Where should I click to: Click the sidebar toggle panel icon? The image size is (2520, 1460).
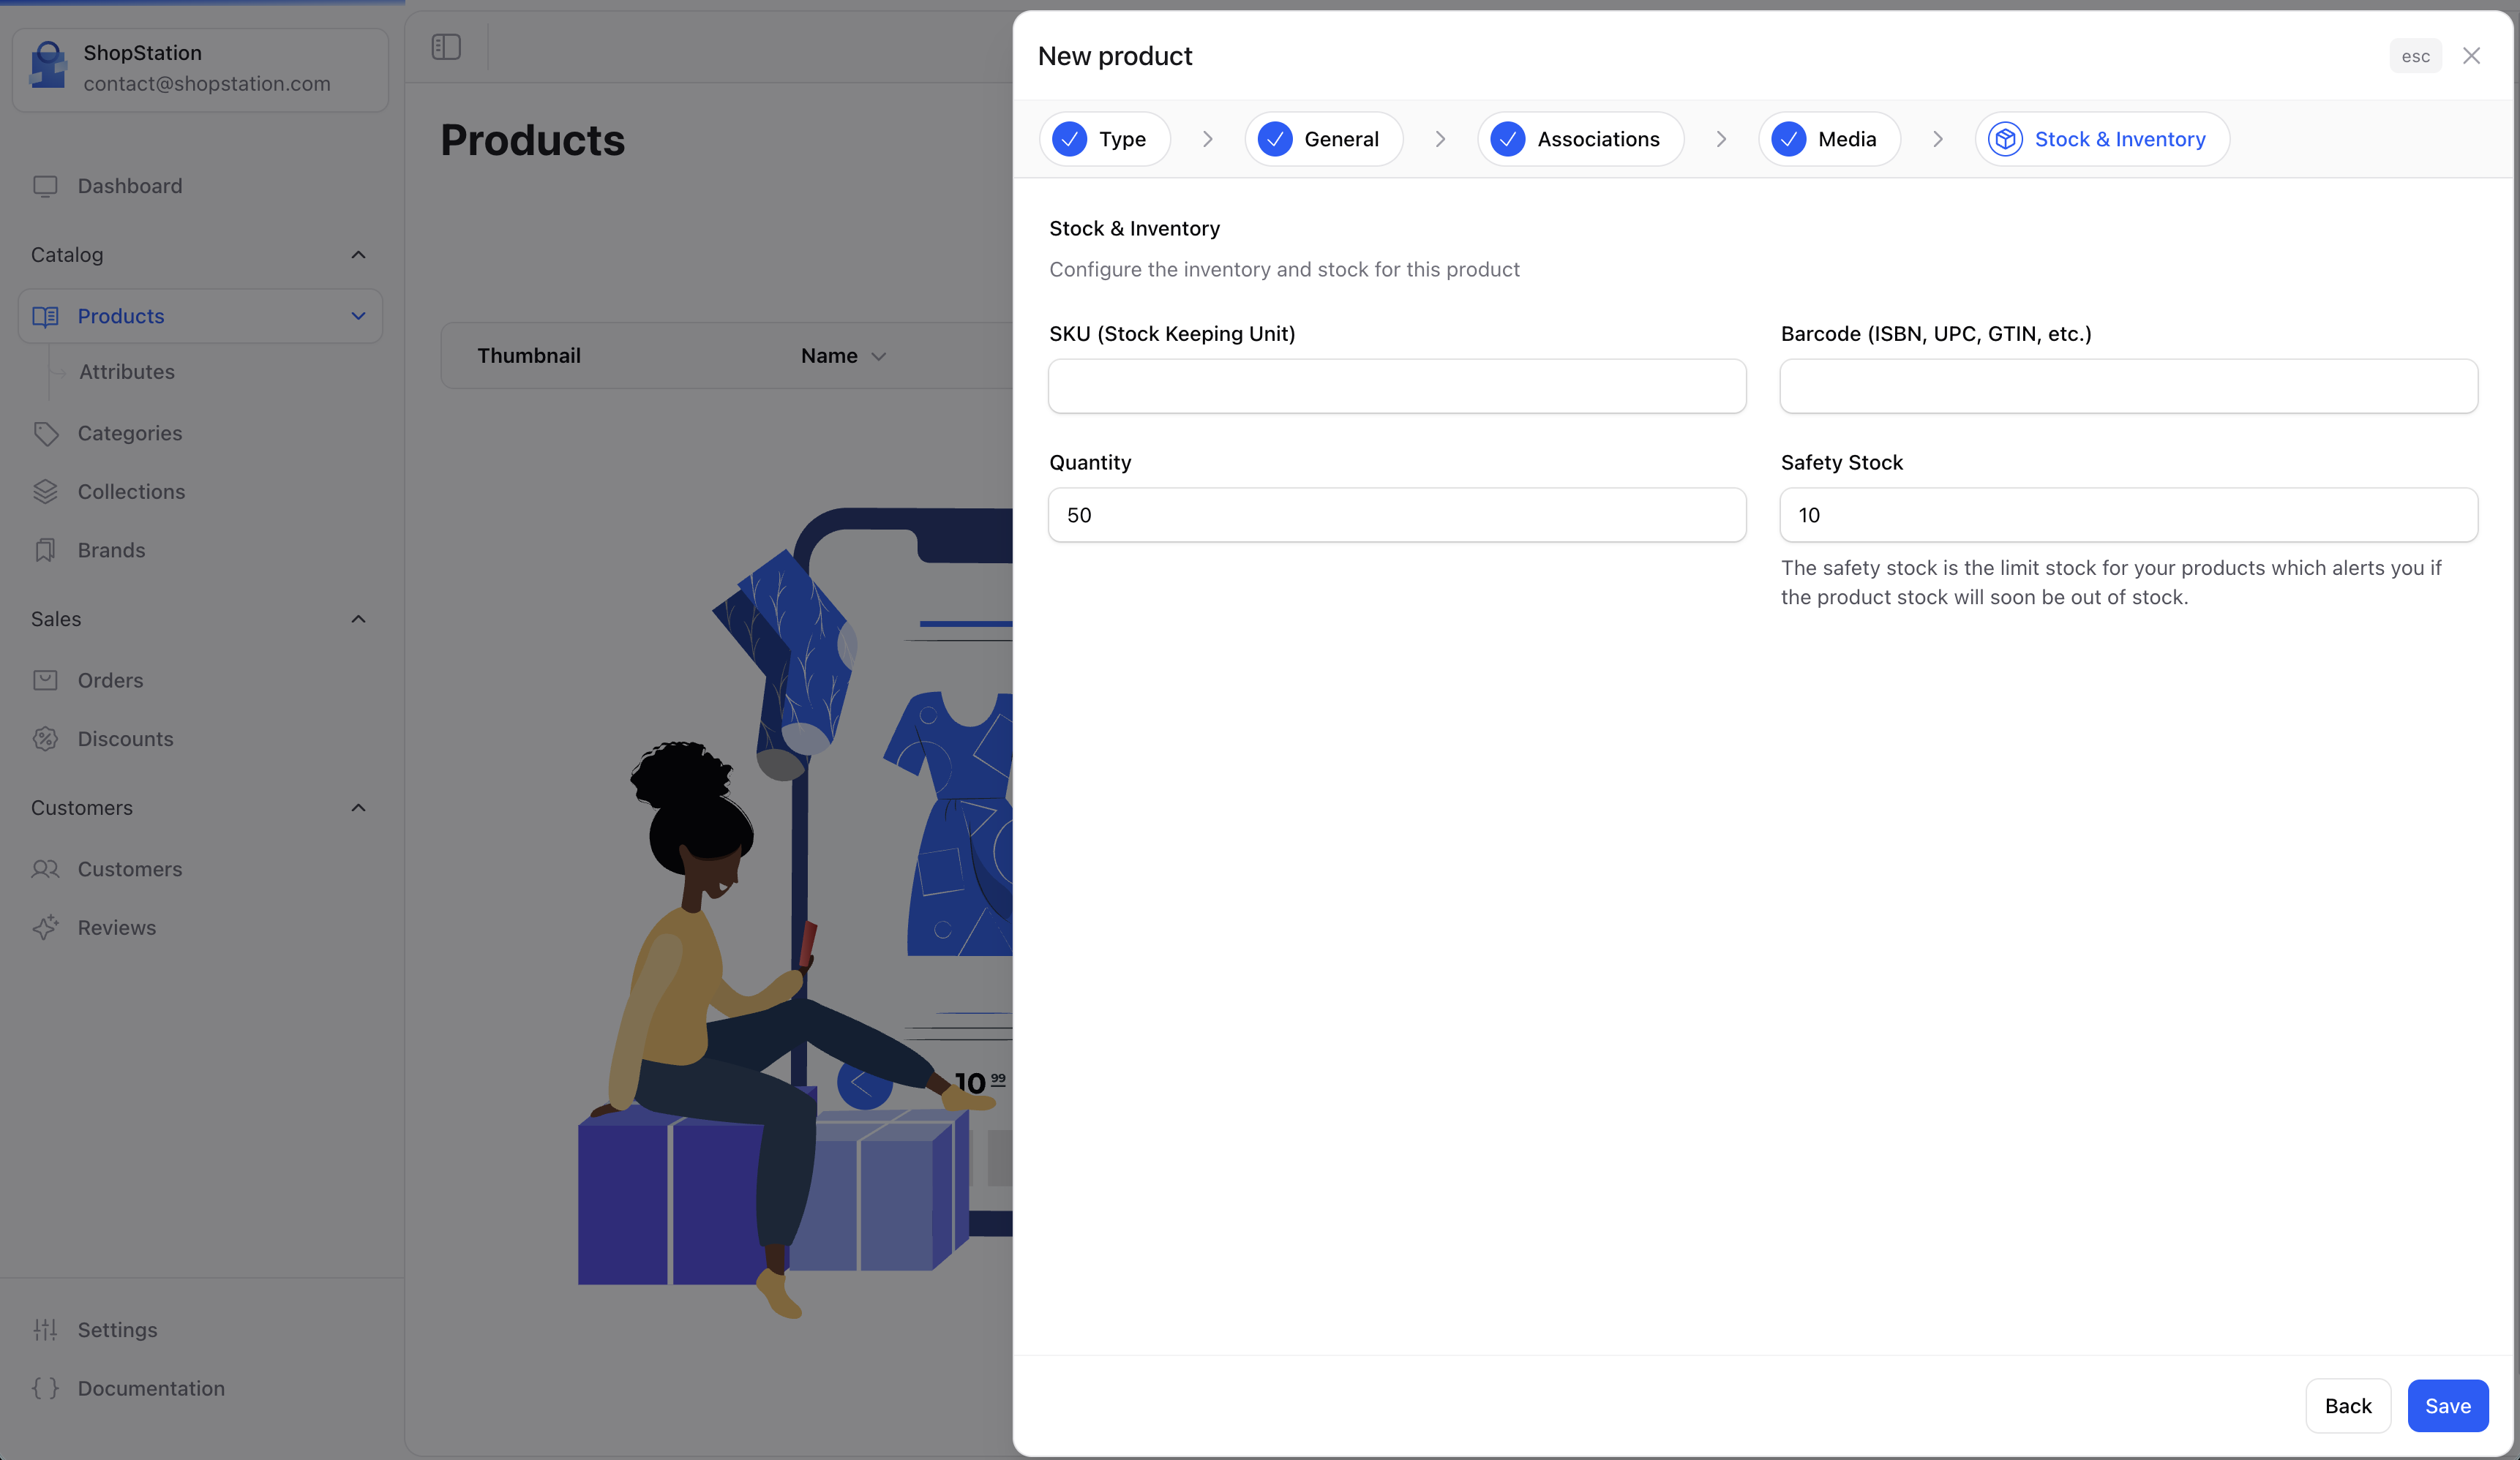click(x=446, y=47)
